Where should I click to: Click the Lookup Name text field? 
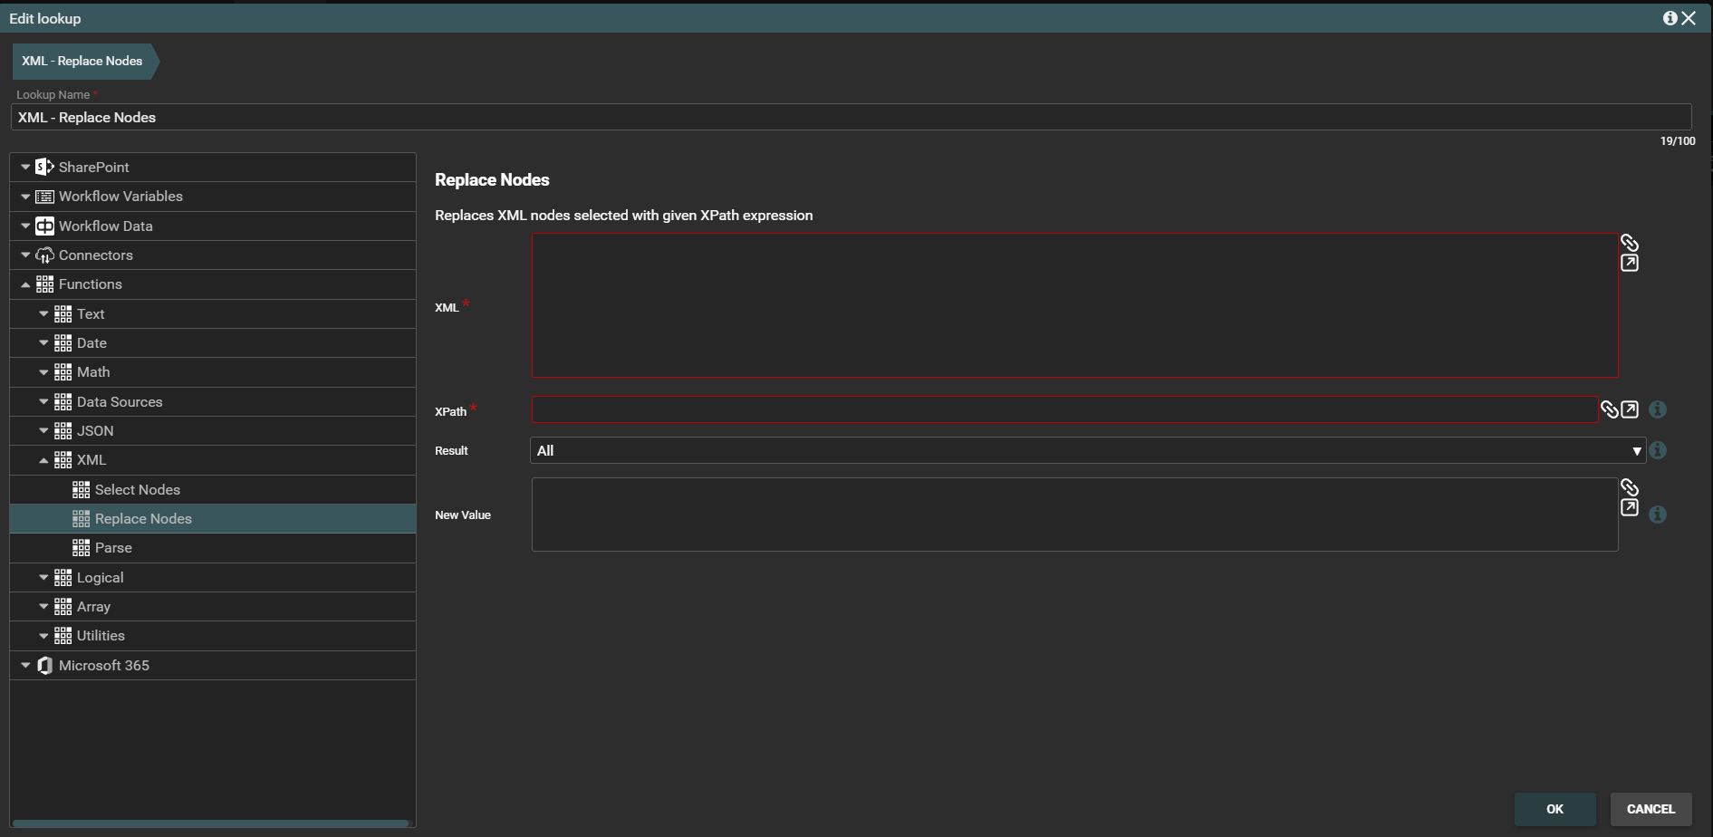(x=850, y=117)
